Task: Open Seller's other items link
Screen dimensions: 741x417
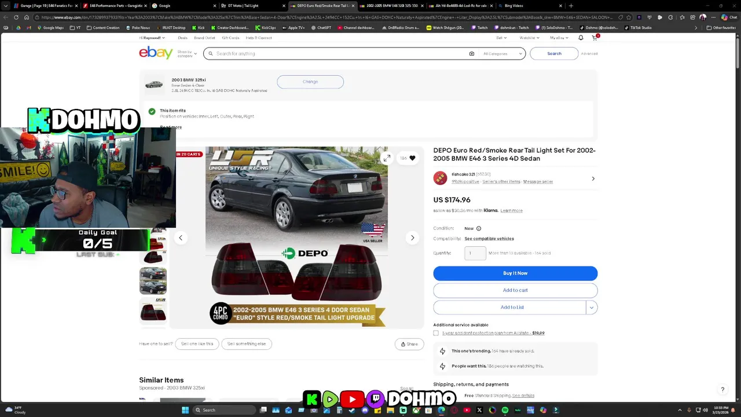Action: click(x=501, y=182)
